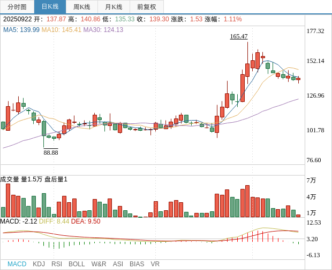Switch to W&R indicator
This screenshot has height=270, width=332.
pos(99,264)
